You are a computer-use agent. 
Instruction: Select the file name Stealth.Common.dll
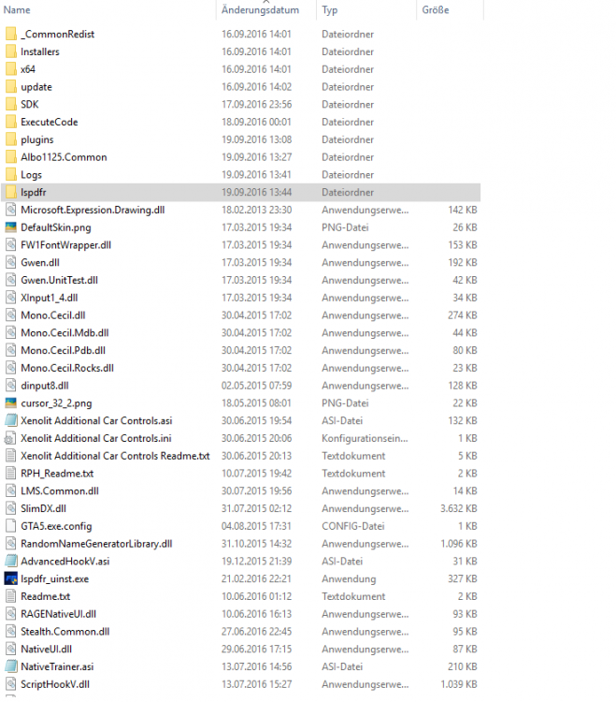pos(64,632)
